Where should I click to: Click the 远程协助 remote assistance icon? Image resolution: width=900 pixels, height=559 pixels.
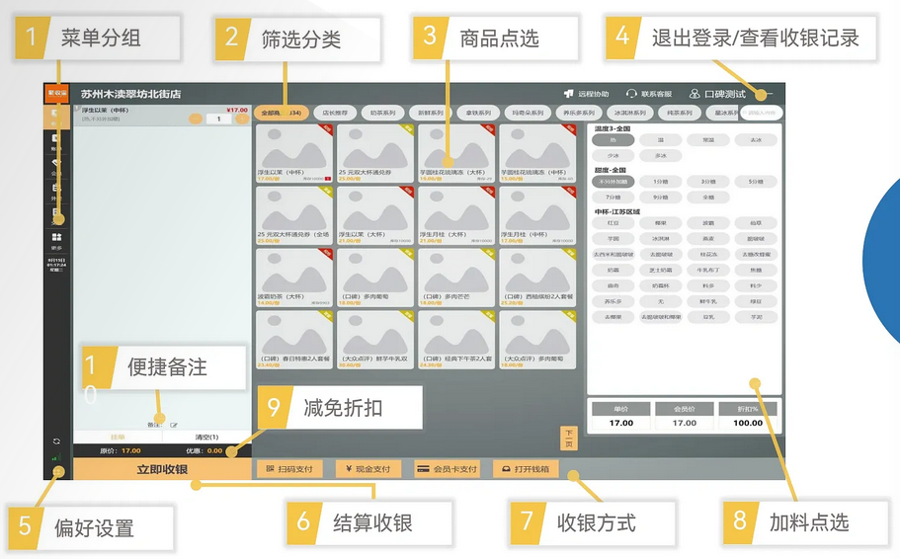[569, 94]
